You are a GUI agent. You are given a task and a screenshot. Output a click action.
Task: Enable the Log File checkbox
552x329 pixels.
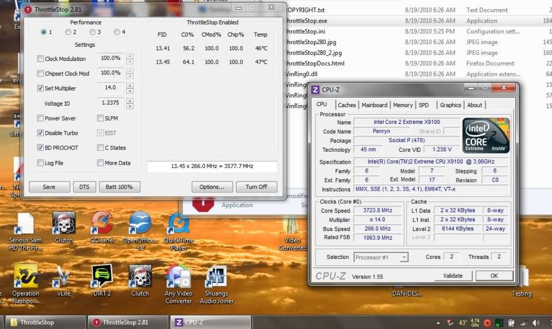[x=40, y=163]
